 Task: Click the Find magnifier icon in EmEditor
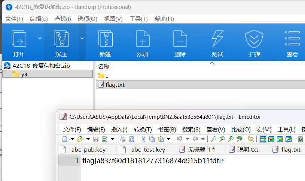tap(214, 139)
